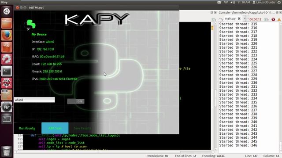This screenshot has width=282, height=158.
Task: Click the Save Results button
Action: [82, 128]
